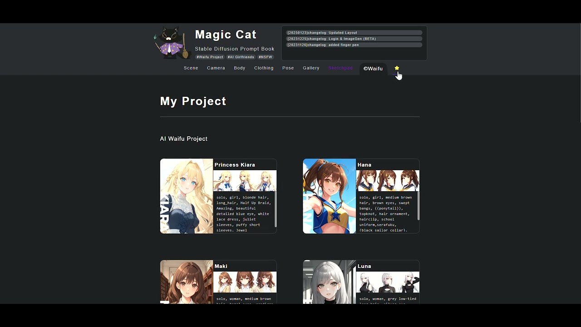Click the yellow star favorites icon
Image resolution: width=581 pixels, height=327 pixels.
tap(397, 68)
